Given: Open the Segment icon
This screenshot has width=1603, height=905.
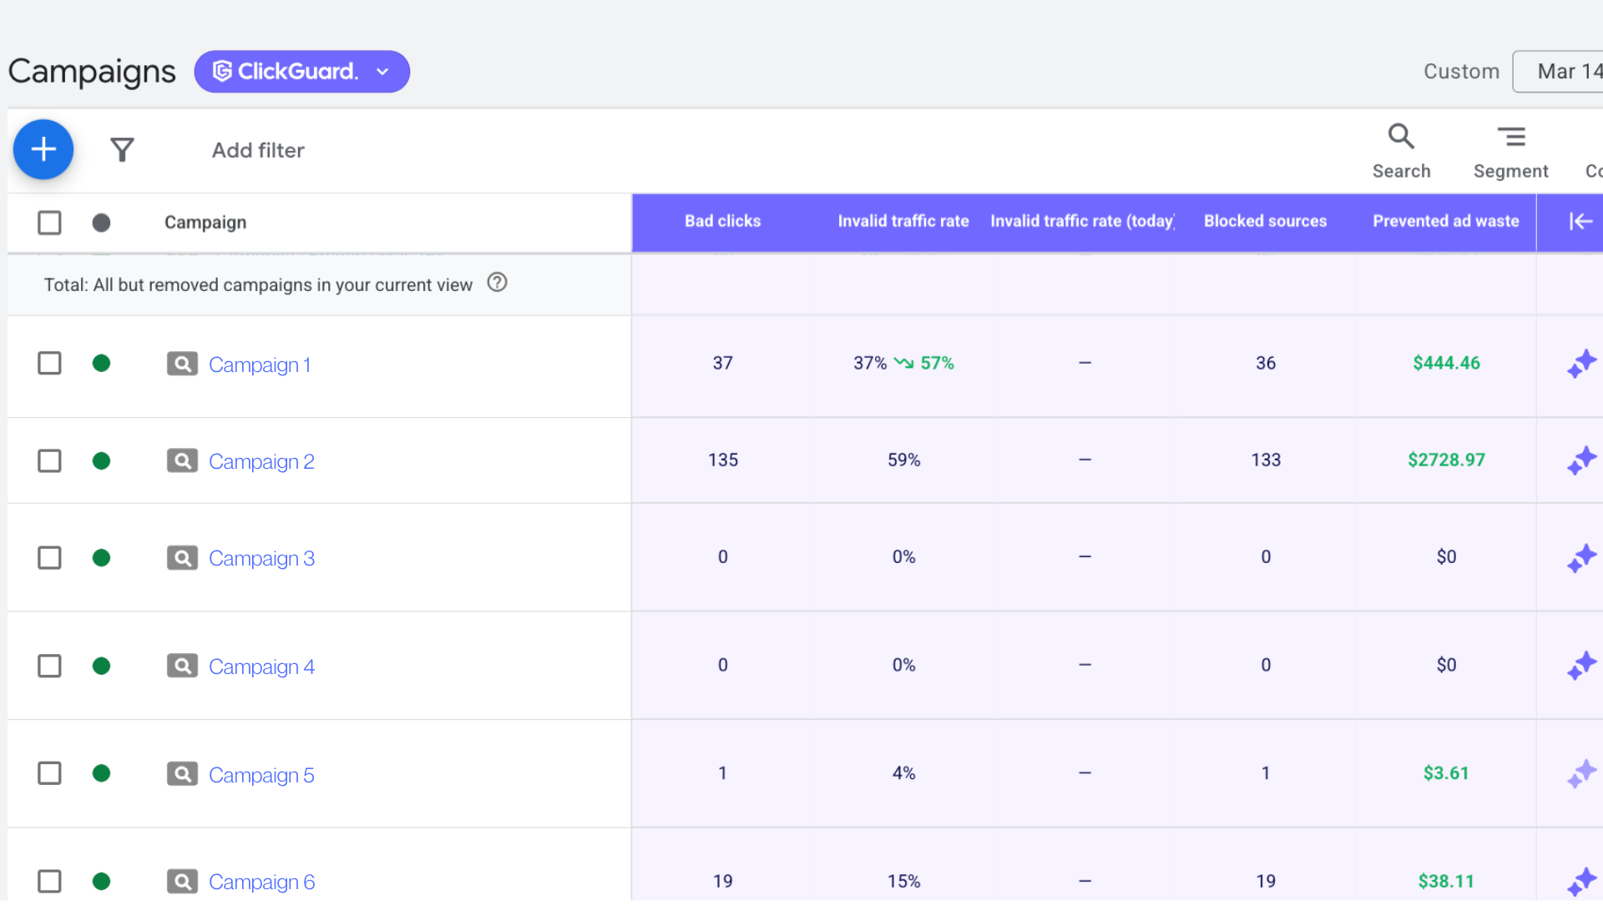Looking at the screenshot, I should pyautogui.click(x=1510, y=136).
